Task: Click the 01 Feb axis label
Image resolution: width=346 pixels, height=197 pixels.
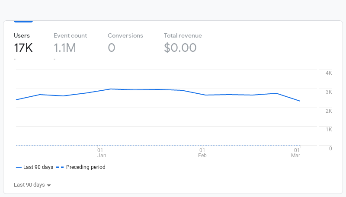Action: coord(202,153)
